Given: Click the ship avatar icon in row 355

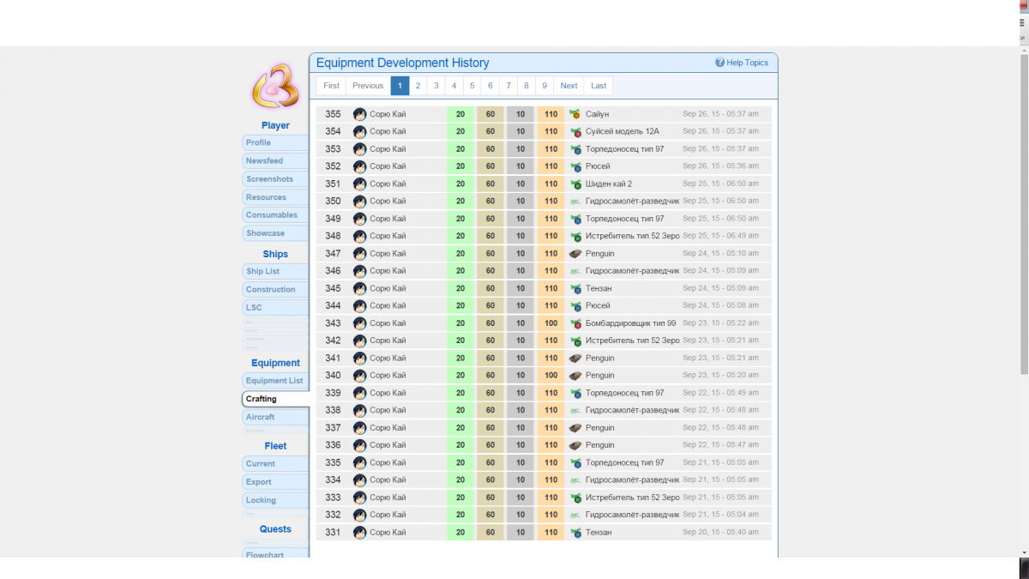Looking at the screenshot, I should (359, 114).
